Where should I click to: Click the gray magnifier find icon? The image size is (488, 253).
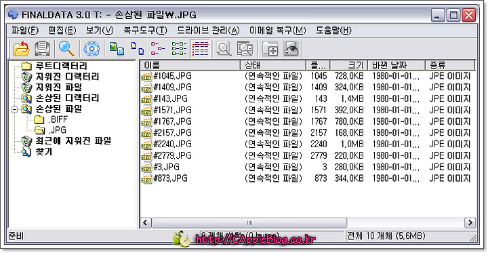[x=224, y=49]
